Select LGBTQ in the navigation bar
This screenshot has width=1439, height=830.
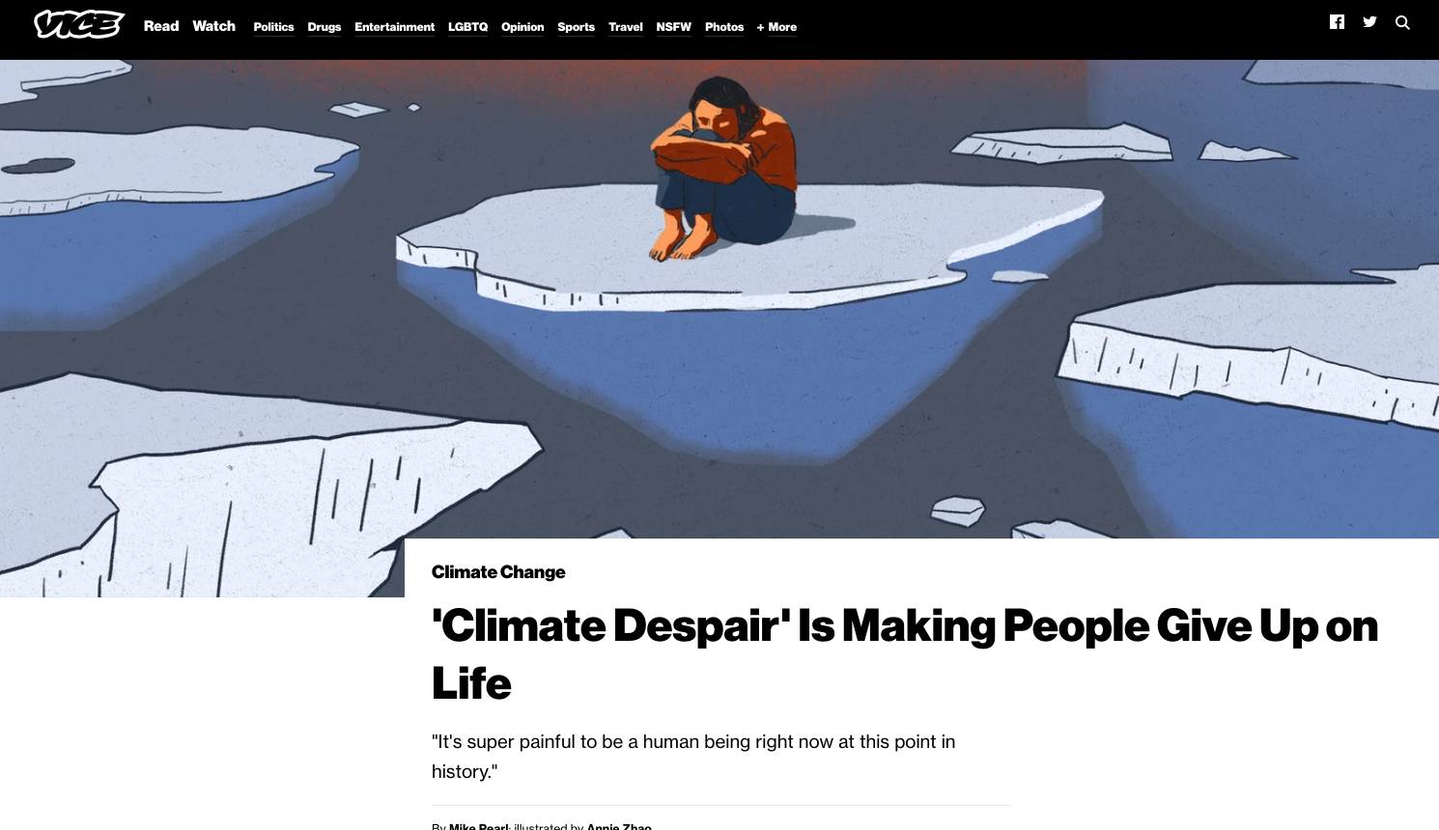[467, 27]
